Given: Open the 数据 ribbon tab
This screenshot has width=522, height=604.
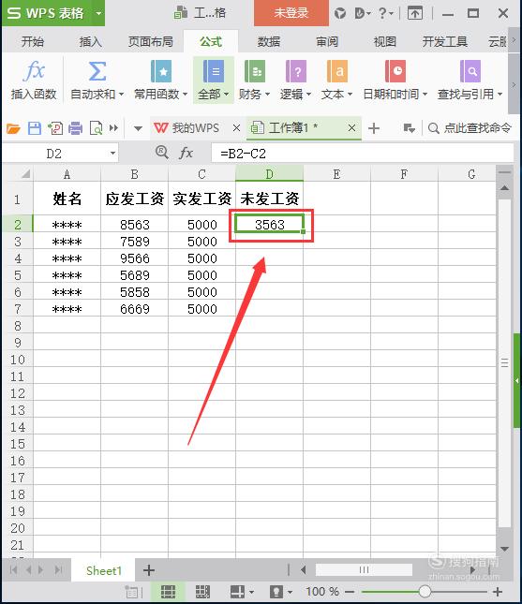Looking at the screenshot, I should (x=269, y=41).
